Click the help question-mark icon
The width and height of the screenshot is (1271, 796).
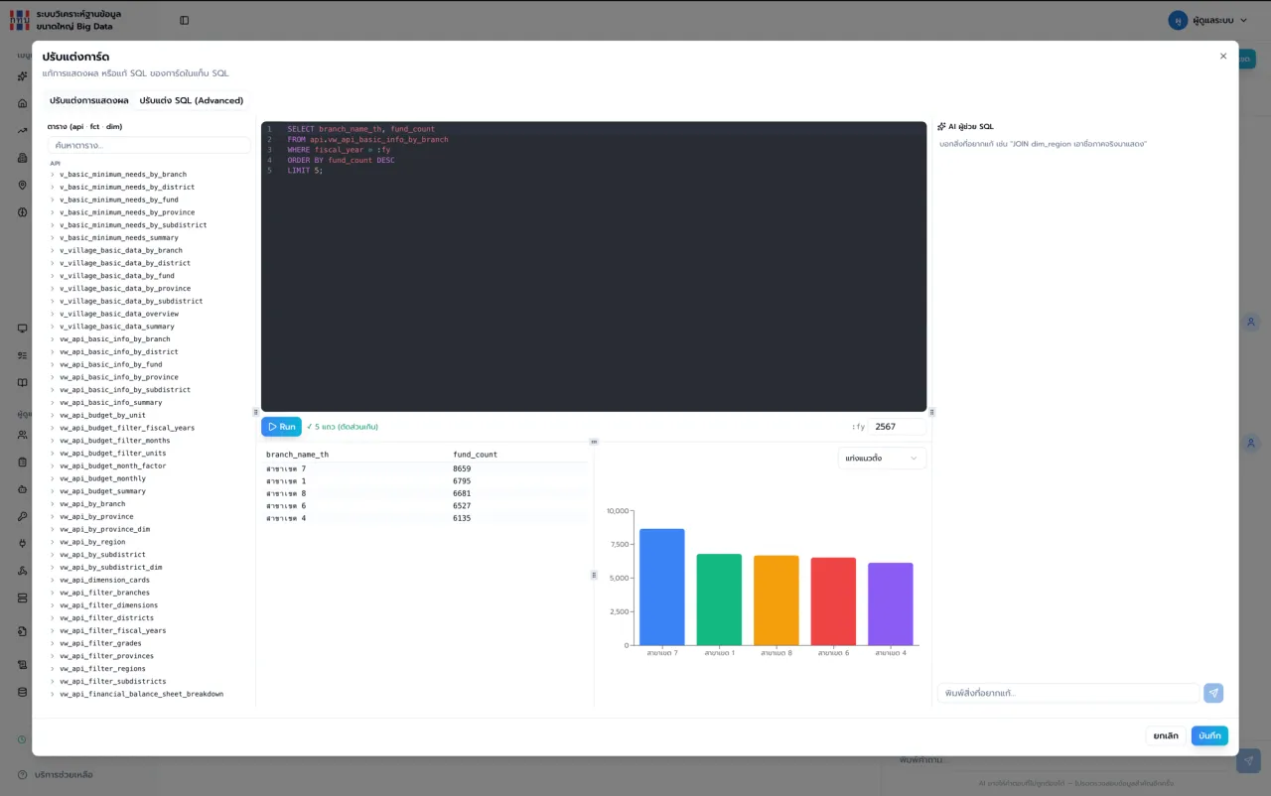pos(23,774)
